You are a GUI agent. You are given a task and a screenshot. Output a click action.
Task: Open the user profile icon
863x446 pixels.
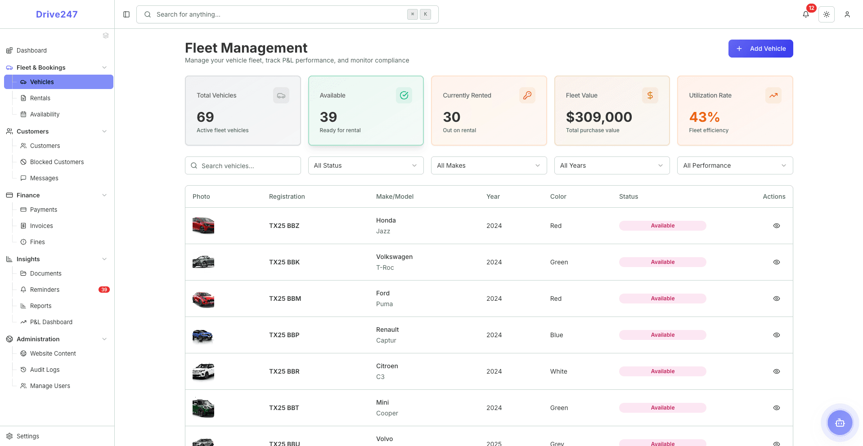848,14
